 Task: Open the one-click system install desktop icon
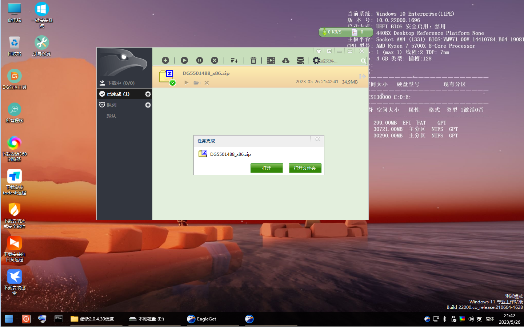click(42, 15)
